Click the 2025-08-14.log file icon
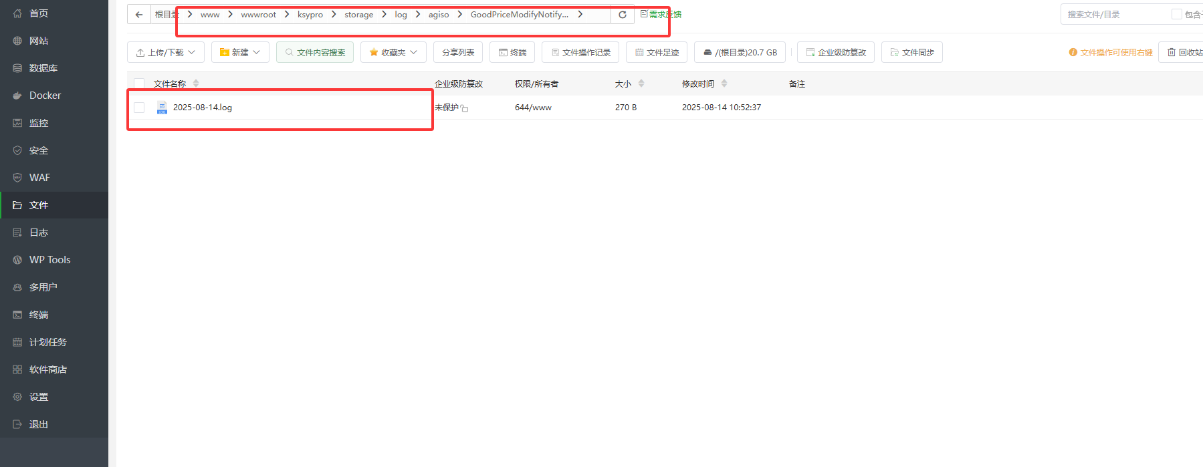 [162, 108]
